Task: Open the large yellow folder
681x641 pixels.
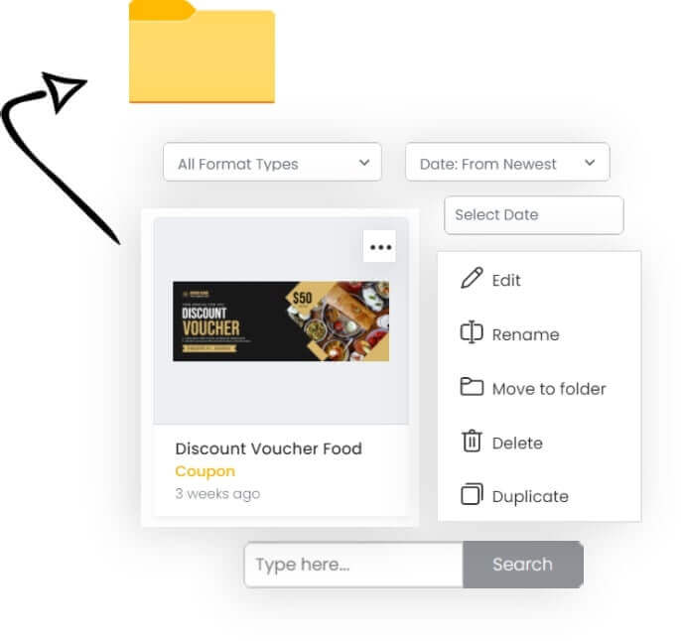Action: (x=202, y=52)
